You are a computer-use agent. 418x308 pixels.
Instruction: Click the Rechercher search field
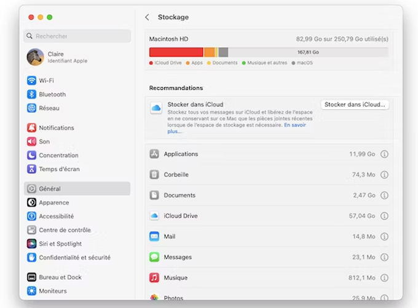pyautogui.click(x=77, y=36)
